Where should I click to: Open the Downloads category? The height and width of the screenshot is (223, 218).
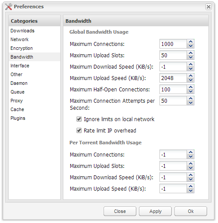22,31
